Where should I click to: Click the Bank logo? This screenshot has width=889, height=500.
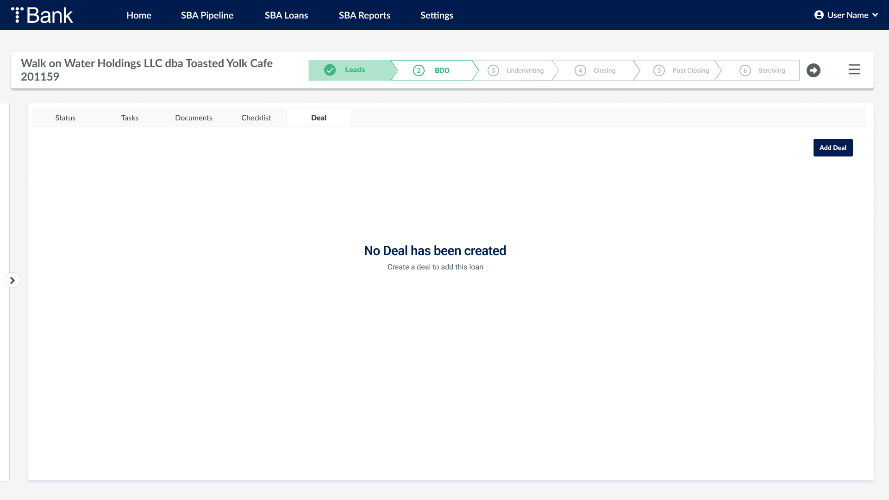coord(42,15)
